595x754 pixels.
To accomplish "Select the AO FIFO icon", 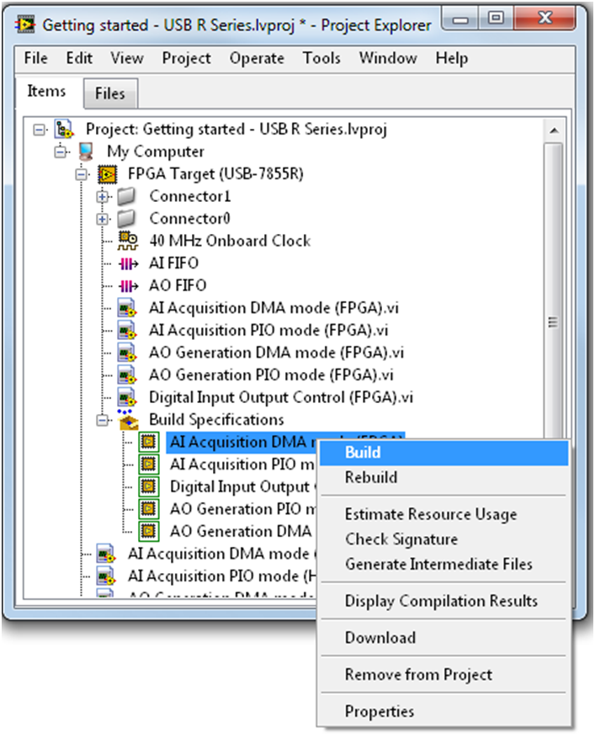I will pyautogui.click(x=128, y=285).
